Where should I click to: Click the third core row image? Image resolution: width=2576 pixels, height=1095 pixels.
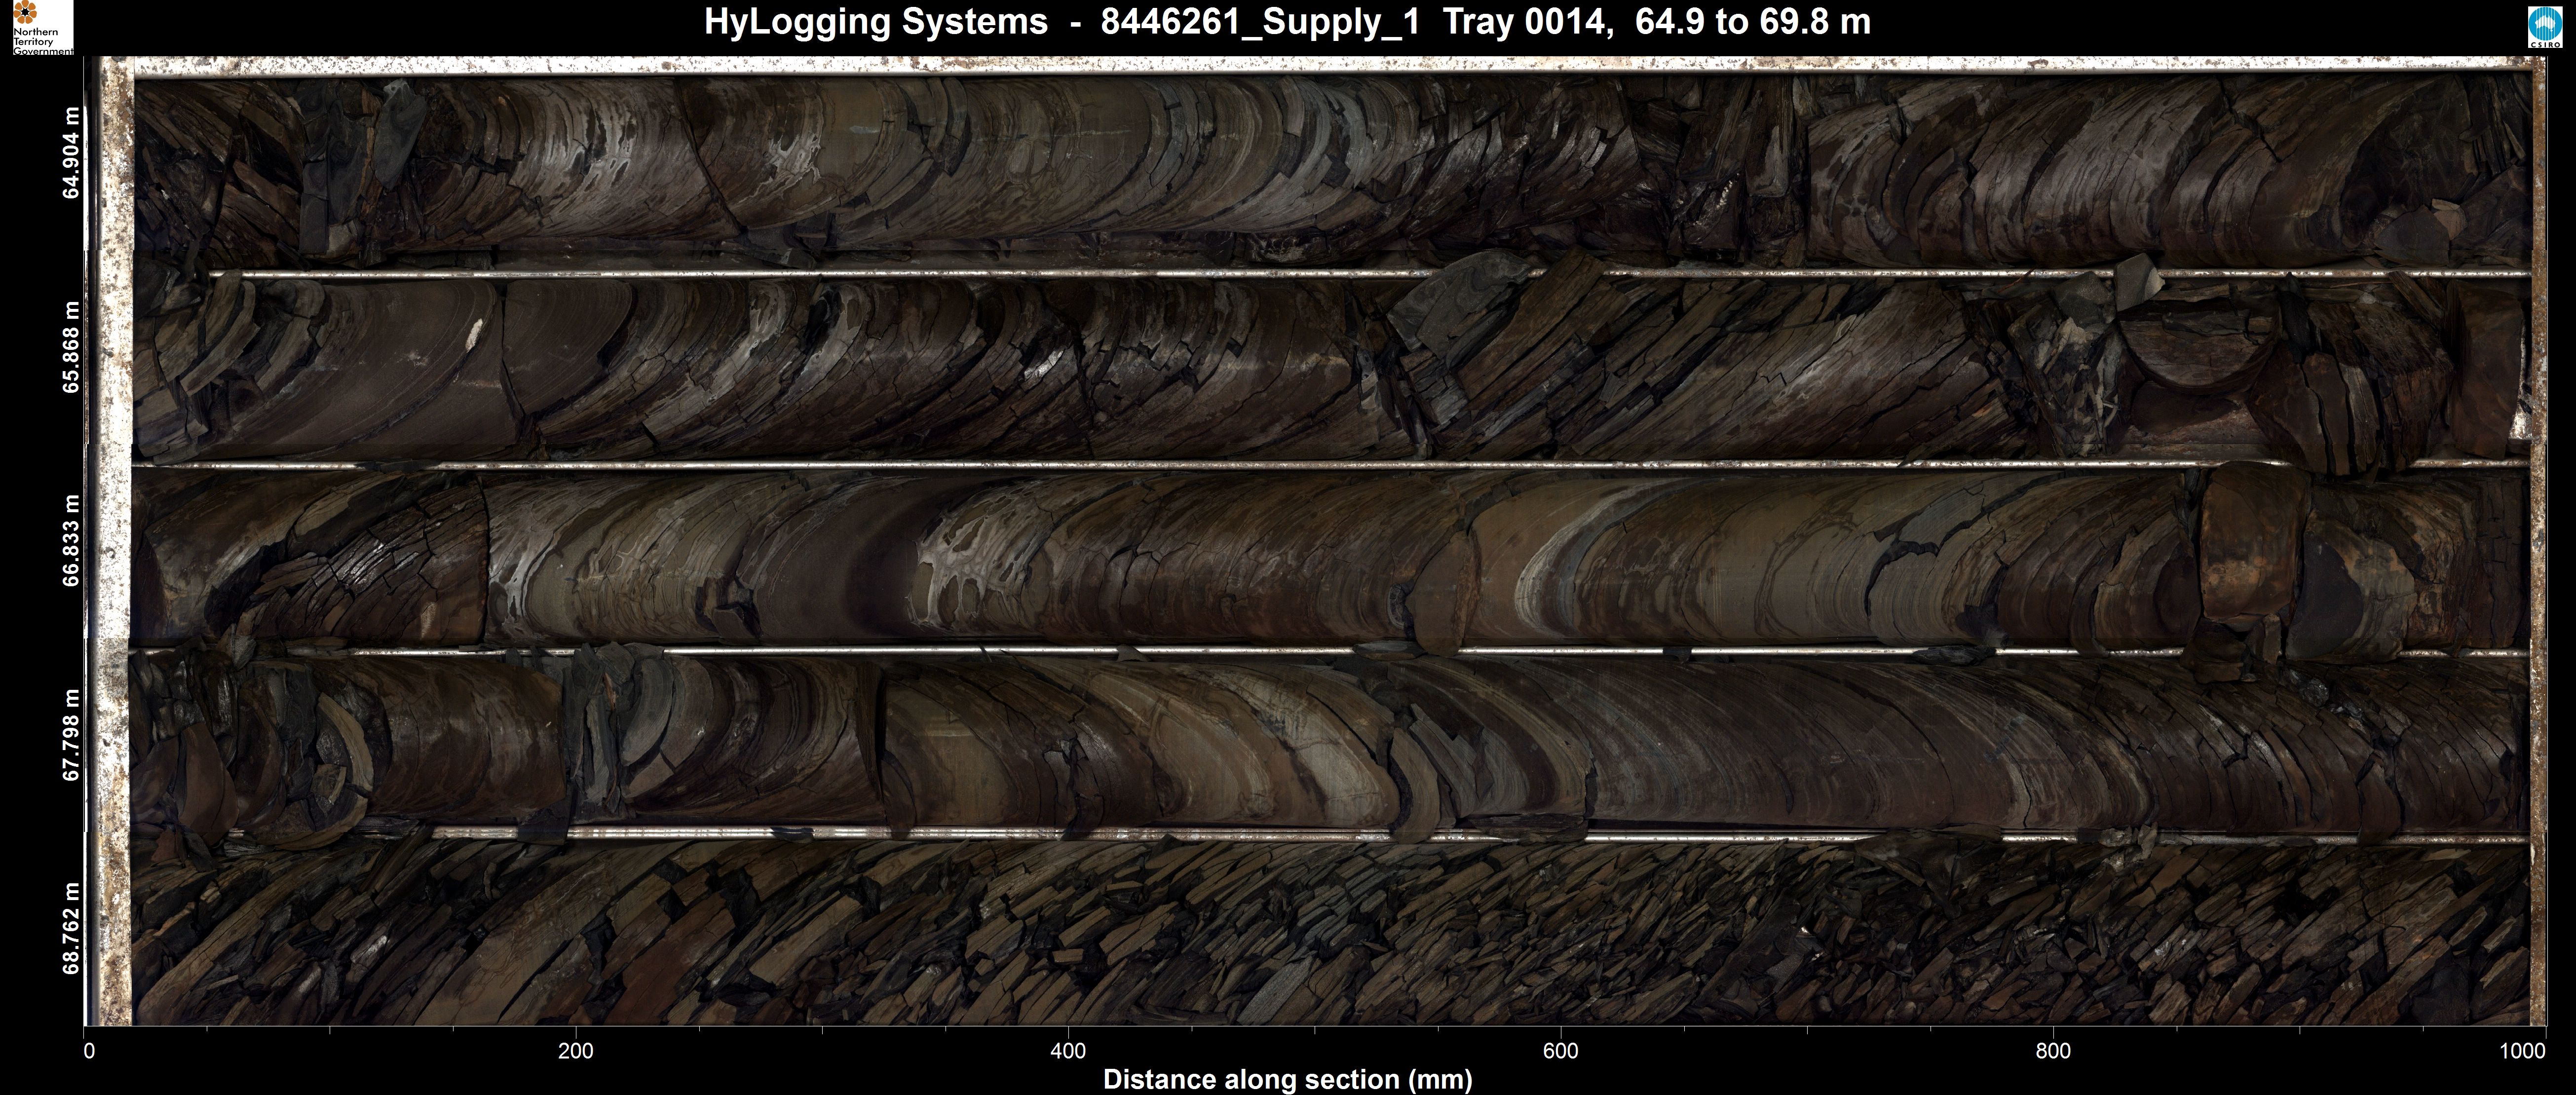tap(1330, 557)
